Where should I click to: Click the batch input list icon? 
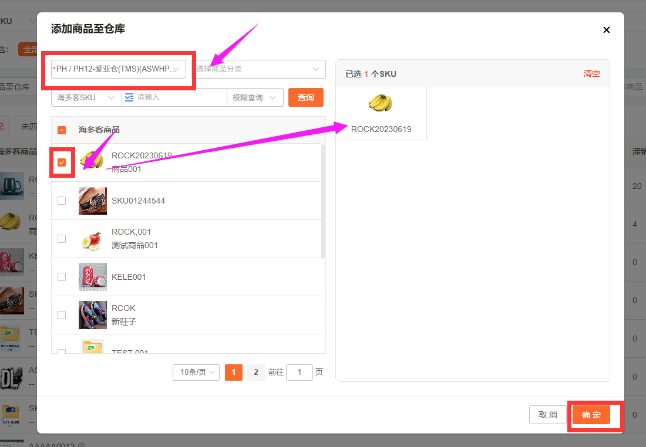(x=129, y=97)
